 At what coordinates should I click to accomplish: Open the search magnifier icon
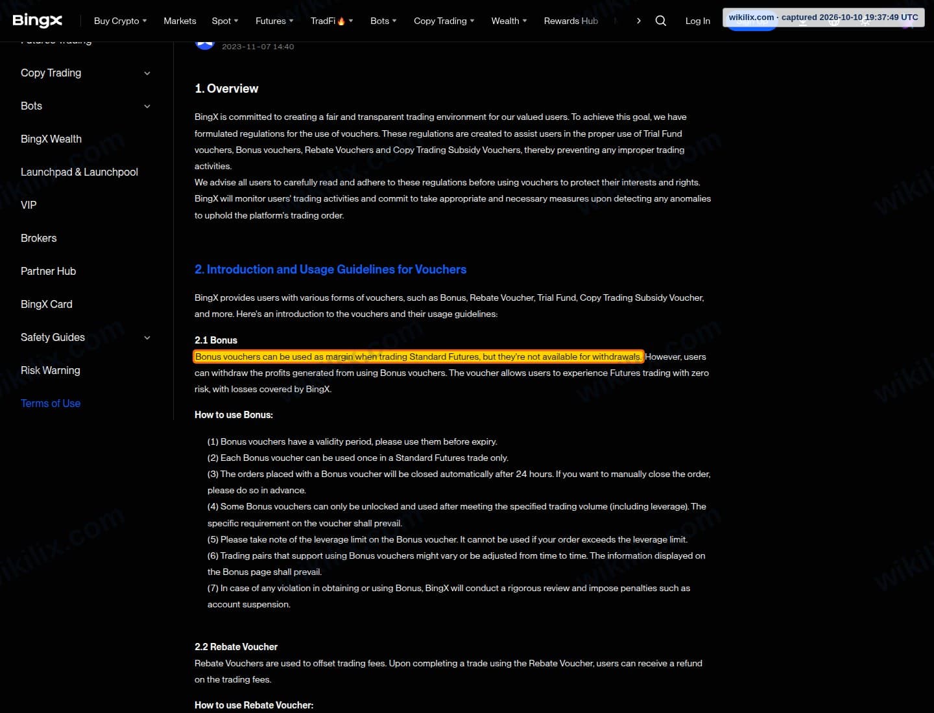[660, 21]
